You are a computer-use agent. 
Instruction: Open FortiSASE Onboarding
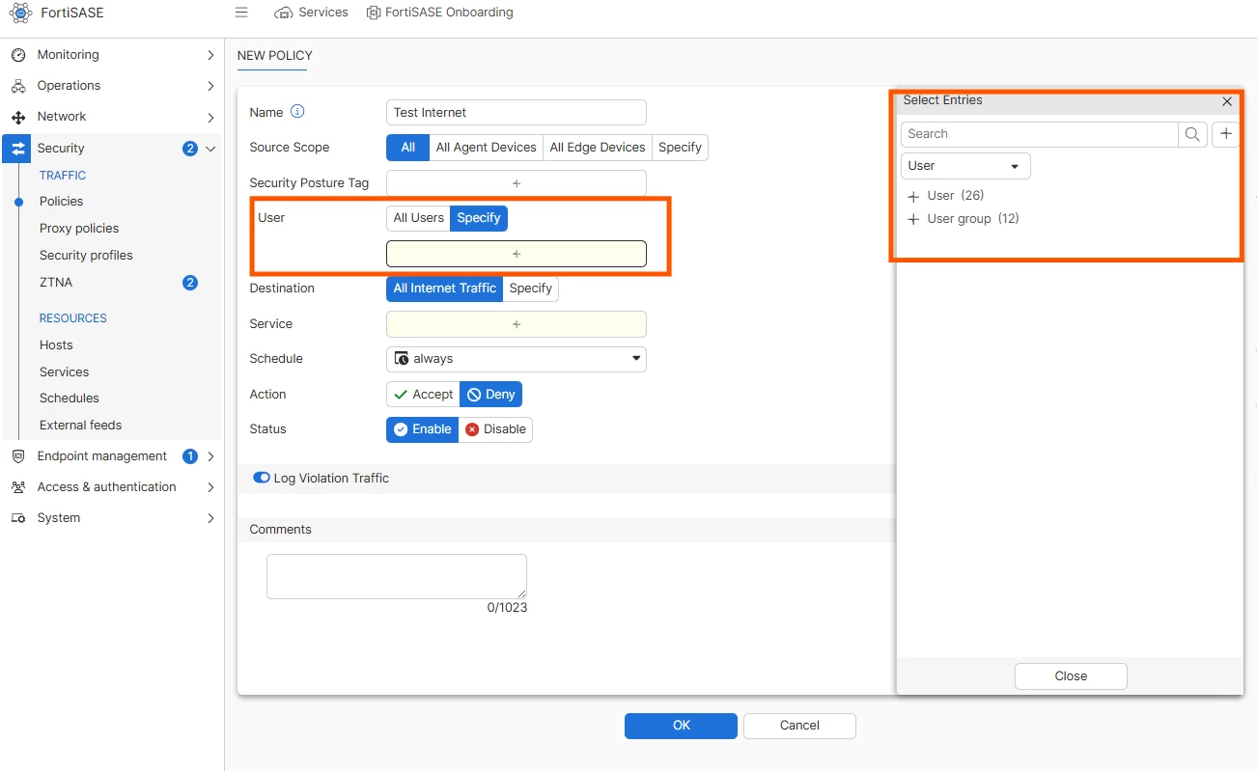[440, 13]
